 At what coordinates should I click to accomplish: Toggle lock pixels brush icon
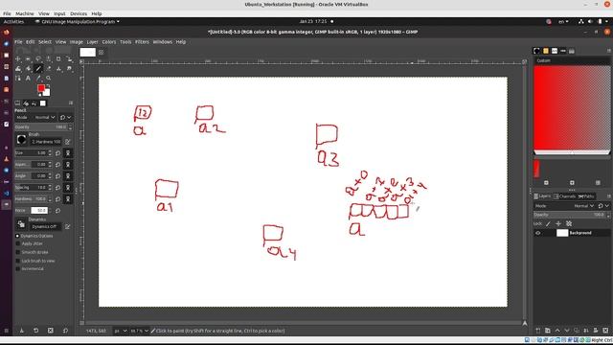tap(548, 223)
